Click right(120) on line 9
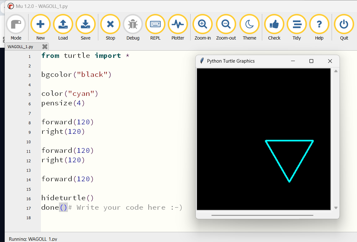The image size is (357, 242). click(x=63, y=132)
